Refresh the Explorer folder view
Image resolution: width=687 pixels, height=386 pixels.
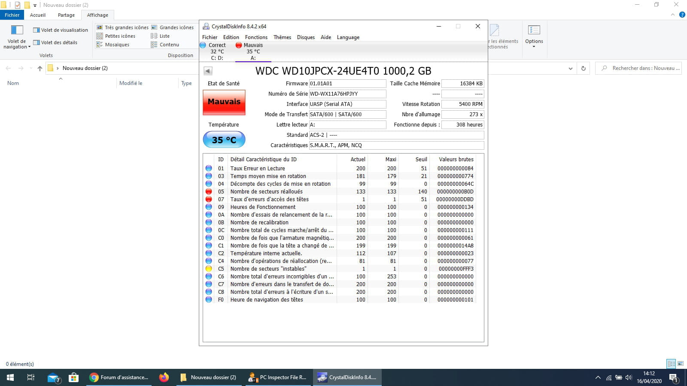coord(583,68)
